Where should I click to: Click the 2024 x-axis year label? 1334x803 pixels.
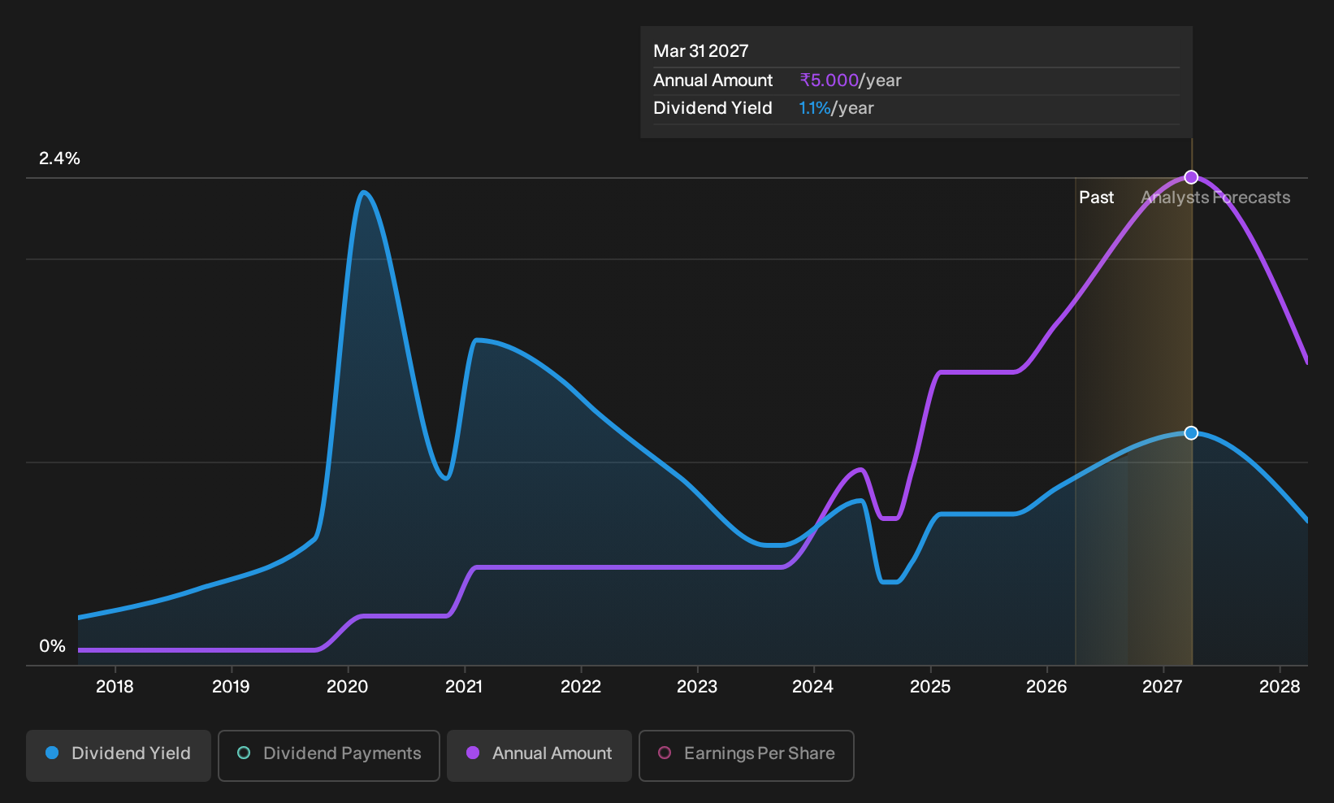point(812,687)
